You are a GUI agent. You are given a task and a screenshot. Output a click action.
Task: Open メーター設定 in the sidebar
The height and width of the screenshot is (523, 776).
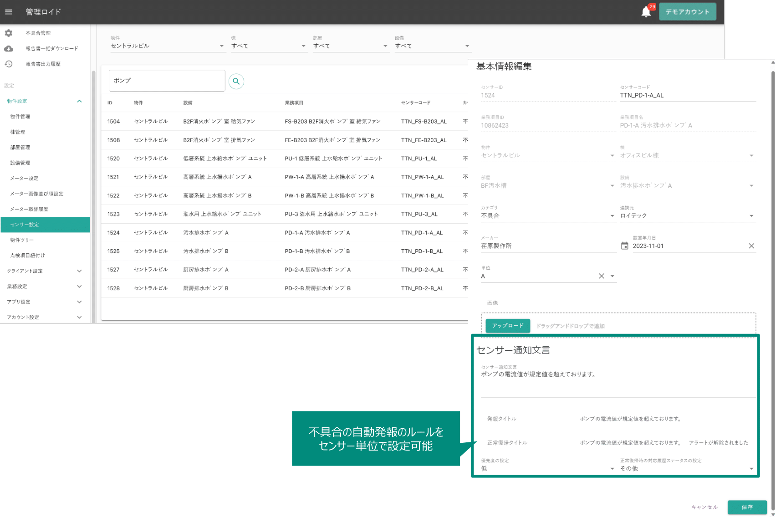(x=45, y=178)
